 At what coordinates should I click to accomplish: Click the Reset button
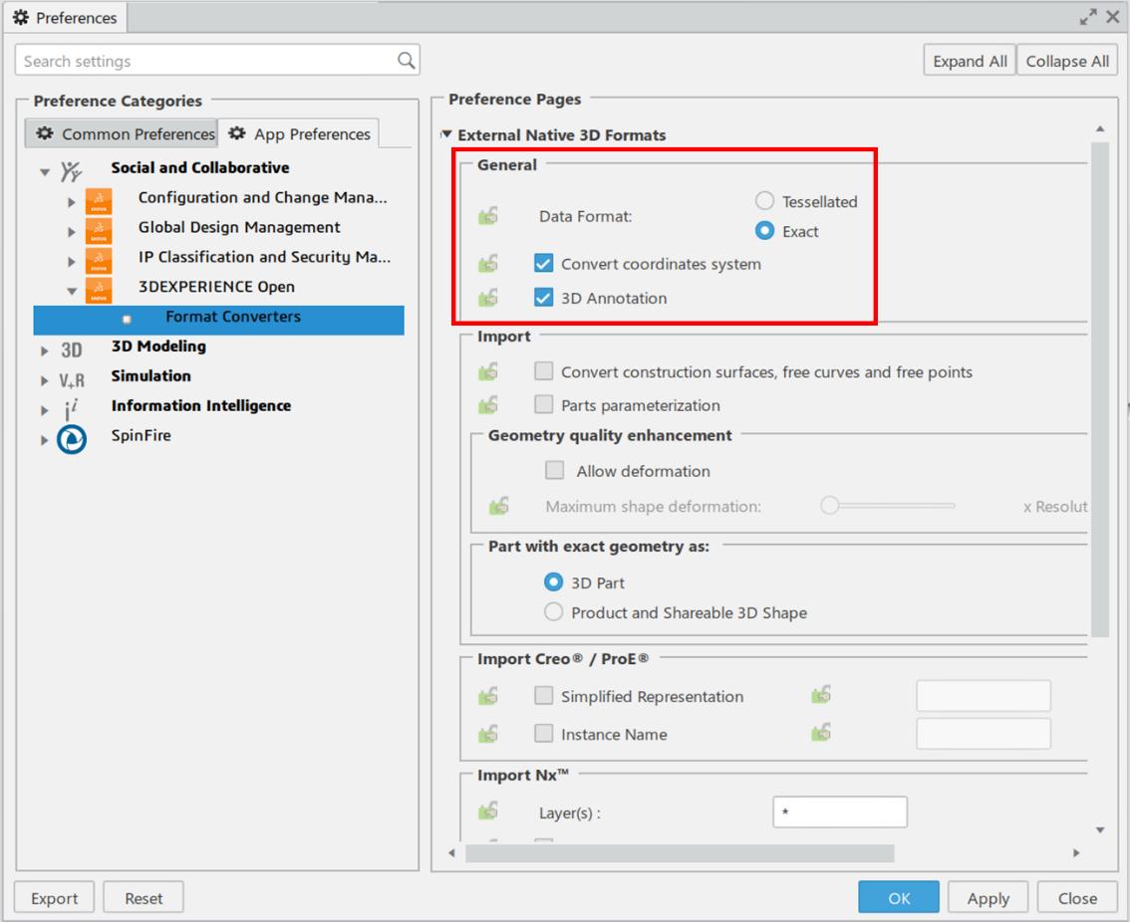click(x=143, y=897)
